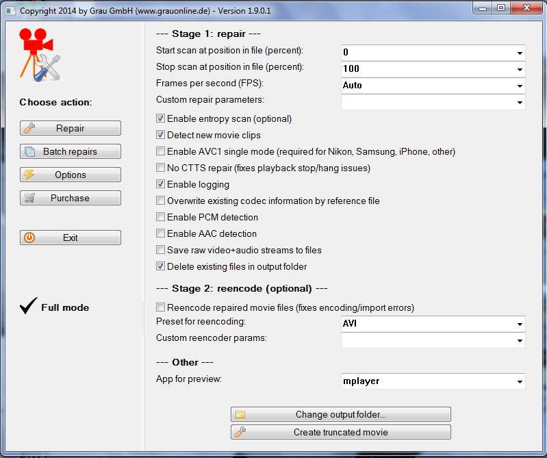
Task: Click the lightning icon on Options button
Action: [x=29, y=175]
